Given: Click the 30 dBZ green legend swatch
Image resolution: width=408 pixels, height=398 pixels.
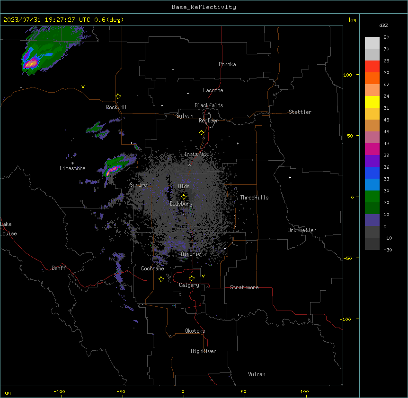Looking at the screenshot, I should (372, 197).
